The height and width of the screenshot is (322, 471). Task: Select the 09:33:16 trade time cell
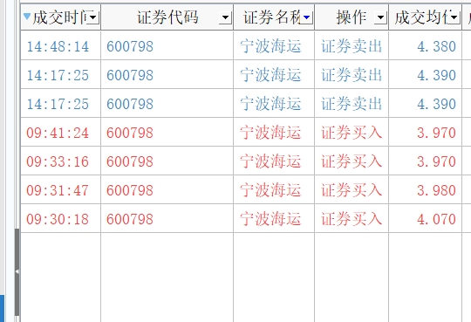tap(61, 161)
